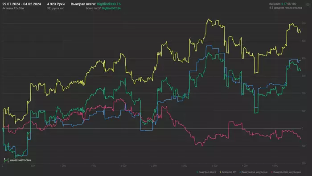Toggle the 'Выиграл всего' green legend series
312x176 pixels.
[x=206, y=172]
